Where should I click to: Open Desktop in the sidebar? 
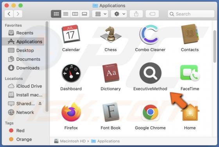click(x=23, y=50)
